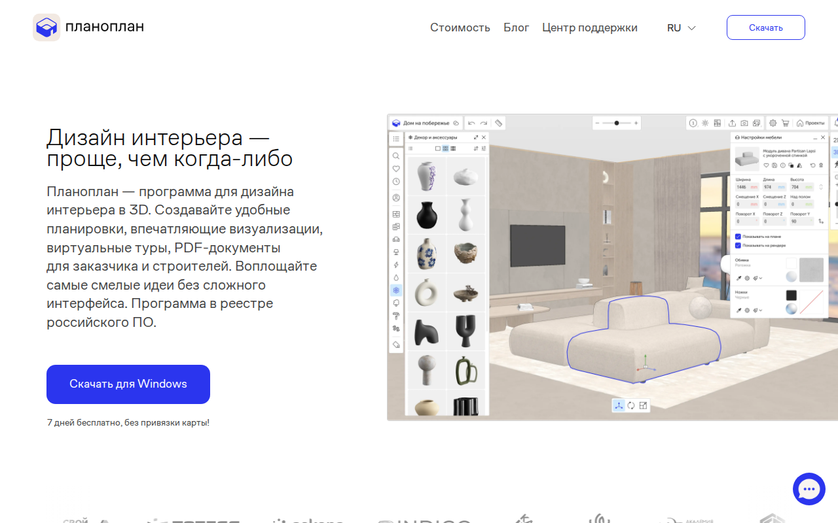Open catalog filter sliders icon
838x523 pixels.
point(484,148)
